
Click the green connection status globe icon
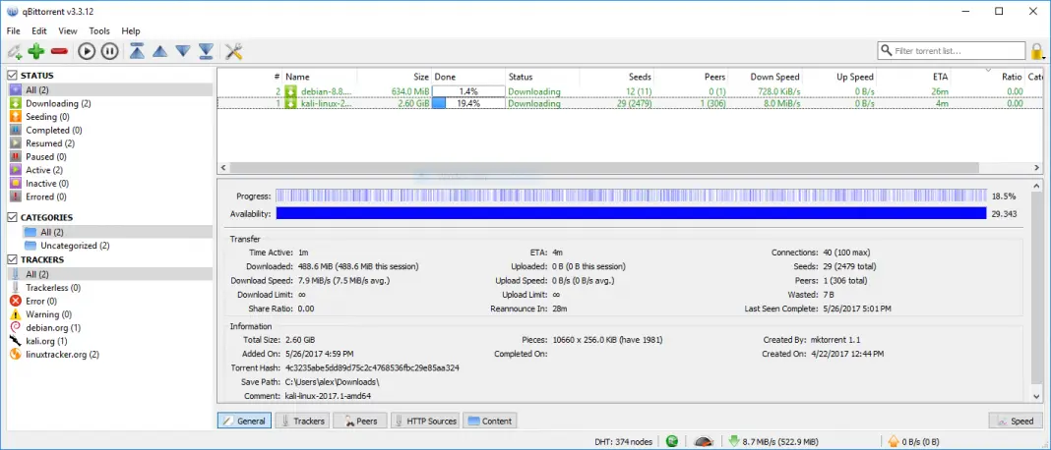coord(672,441)
